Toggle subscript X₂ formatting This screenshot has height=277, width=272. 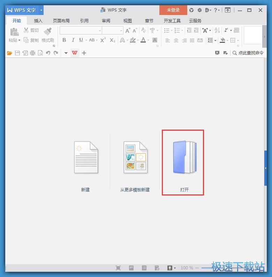point(113,40)
